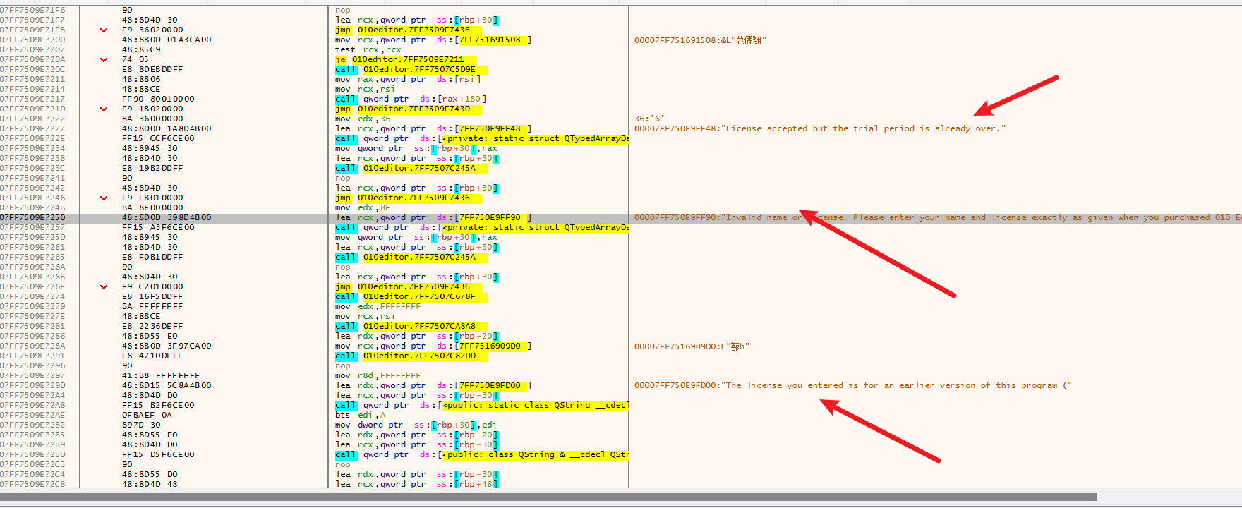Screen dimensions: 1242x508
Task: Click the bytes E8 2236DEFF
Action: tap(152, 327)
